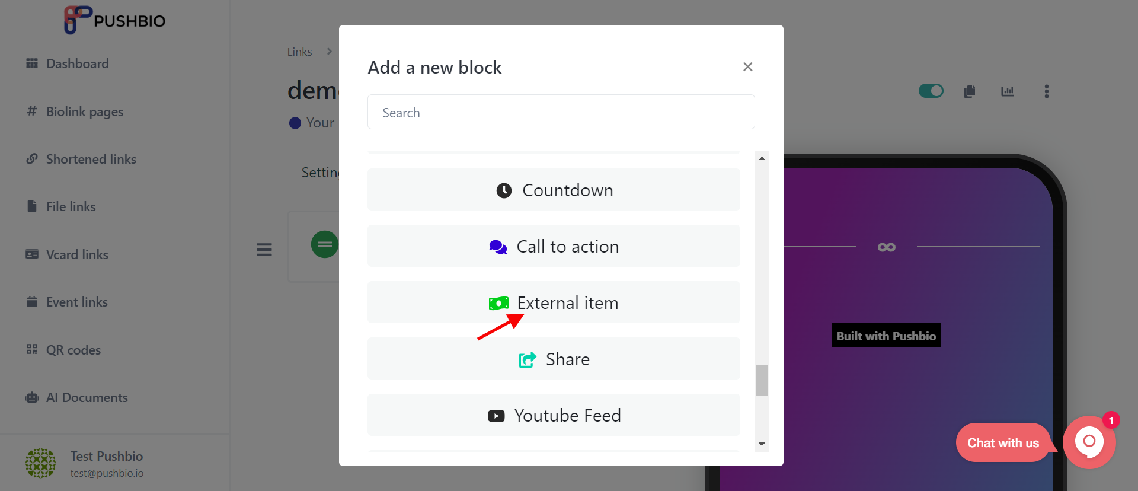Click the duplicate page copy icon
Screen dimensions: 1138x491
[x=970, y=91]
